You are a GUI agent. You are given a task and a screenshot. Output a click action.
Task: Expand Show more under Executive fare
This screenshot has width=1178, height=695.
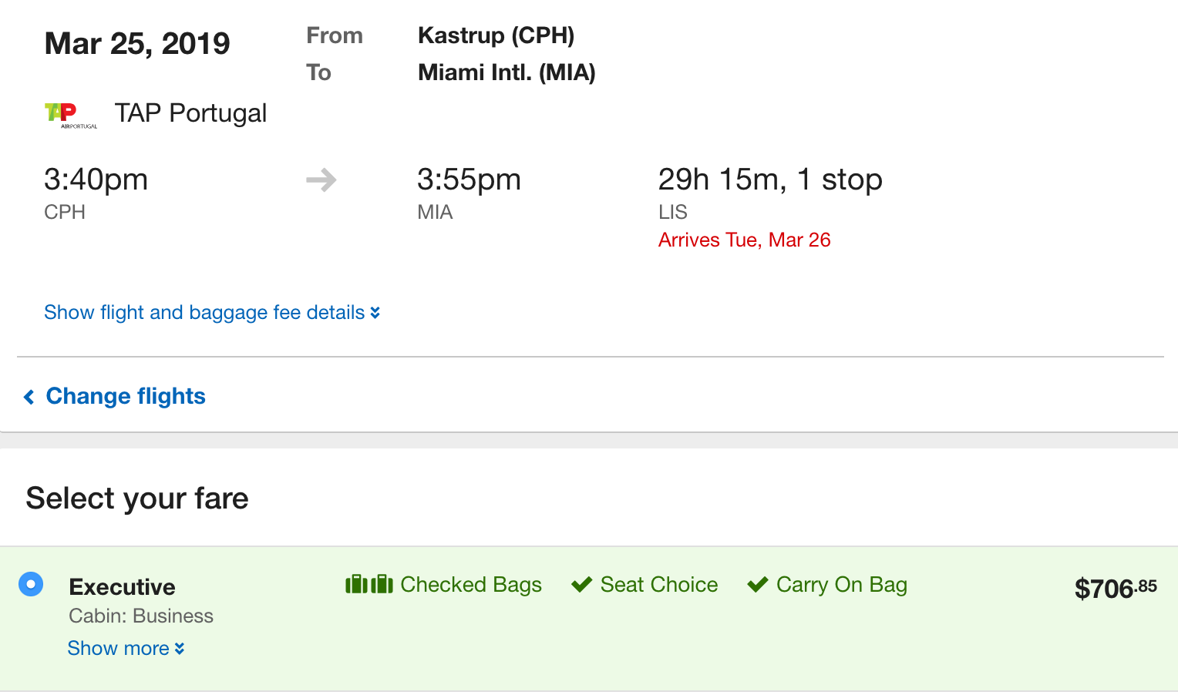coord(119,649)
